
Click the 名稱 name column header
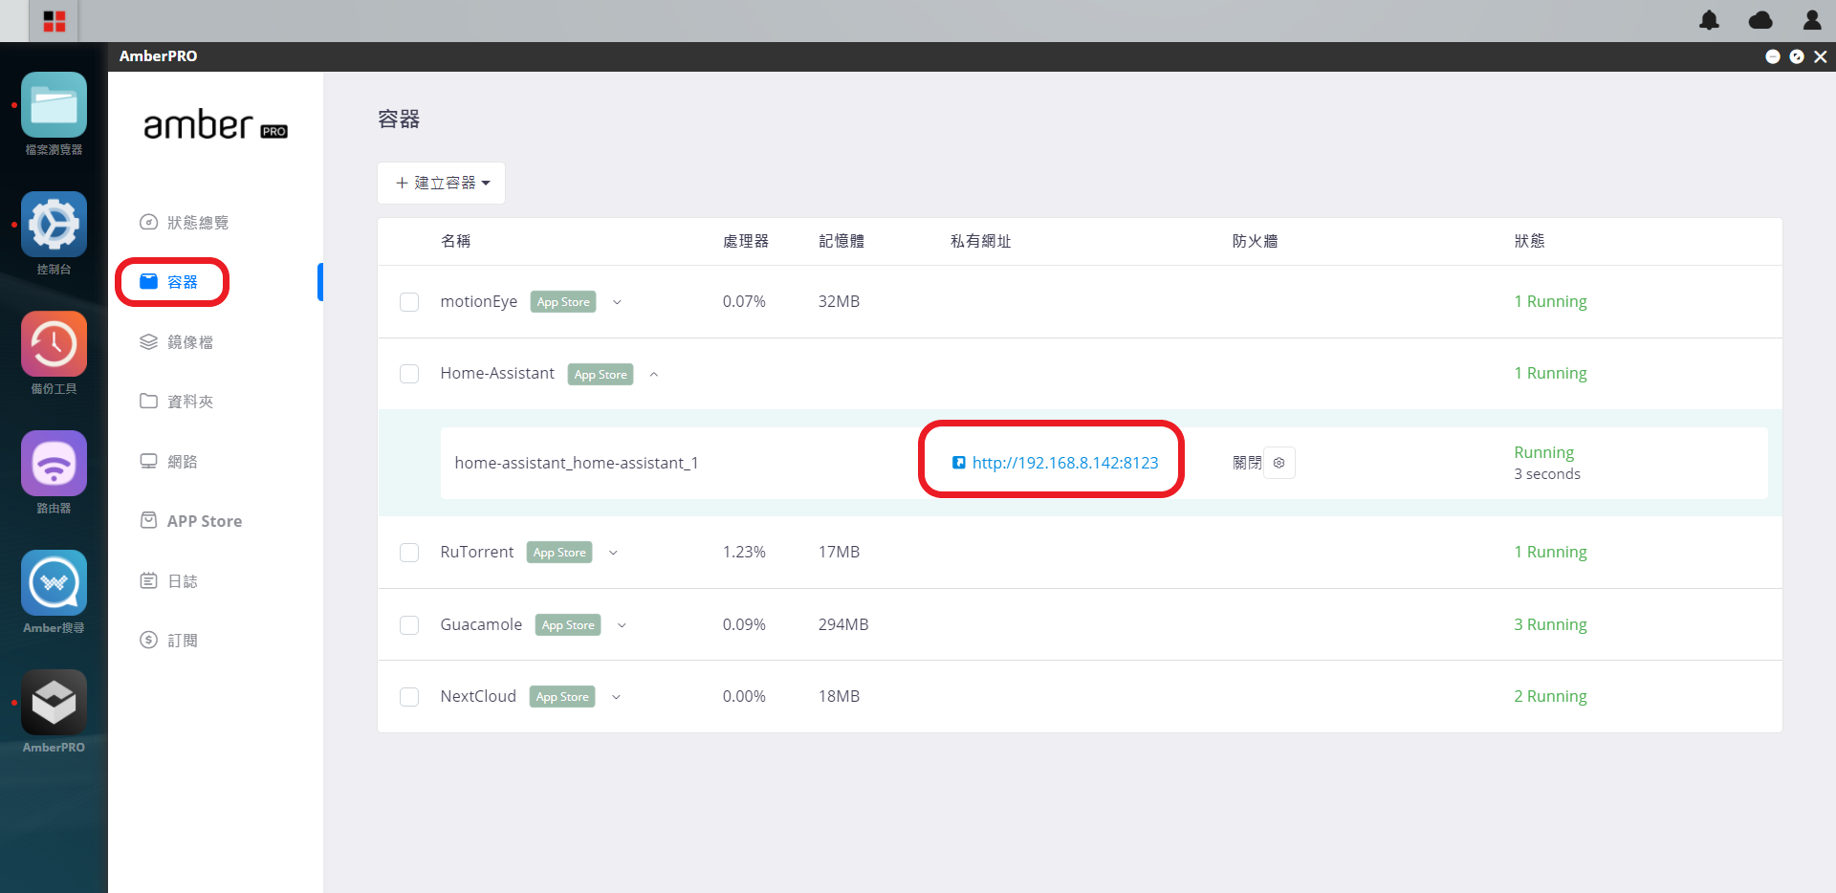pos(455,241)
